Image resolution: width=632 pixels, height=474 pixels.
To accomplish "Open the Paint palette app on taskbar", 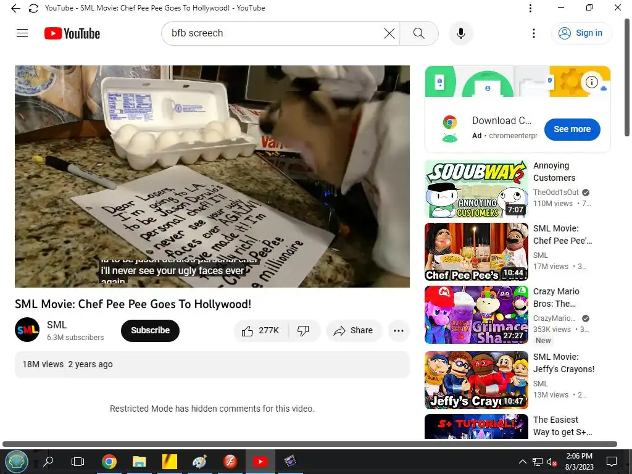I will [x=199, y=462].
